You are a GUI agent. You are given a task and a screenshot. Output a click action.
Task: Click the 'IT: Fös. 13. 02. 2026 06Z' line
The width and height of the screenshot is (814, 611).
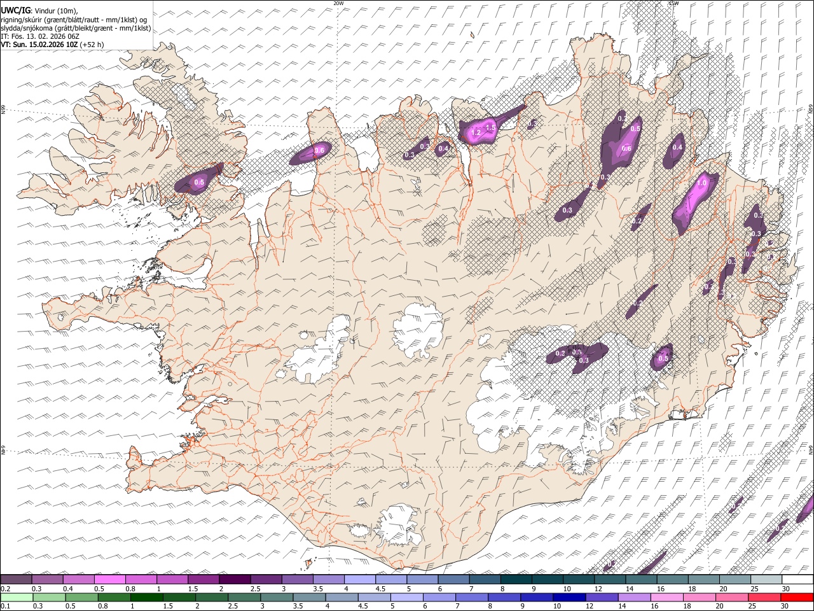[40, 36]
